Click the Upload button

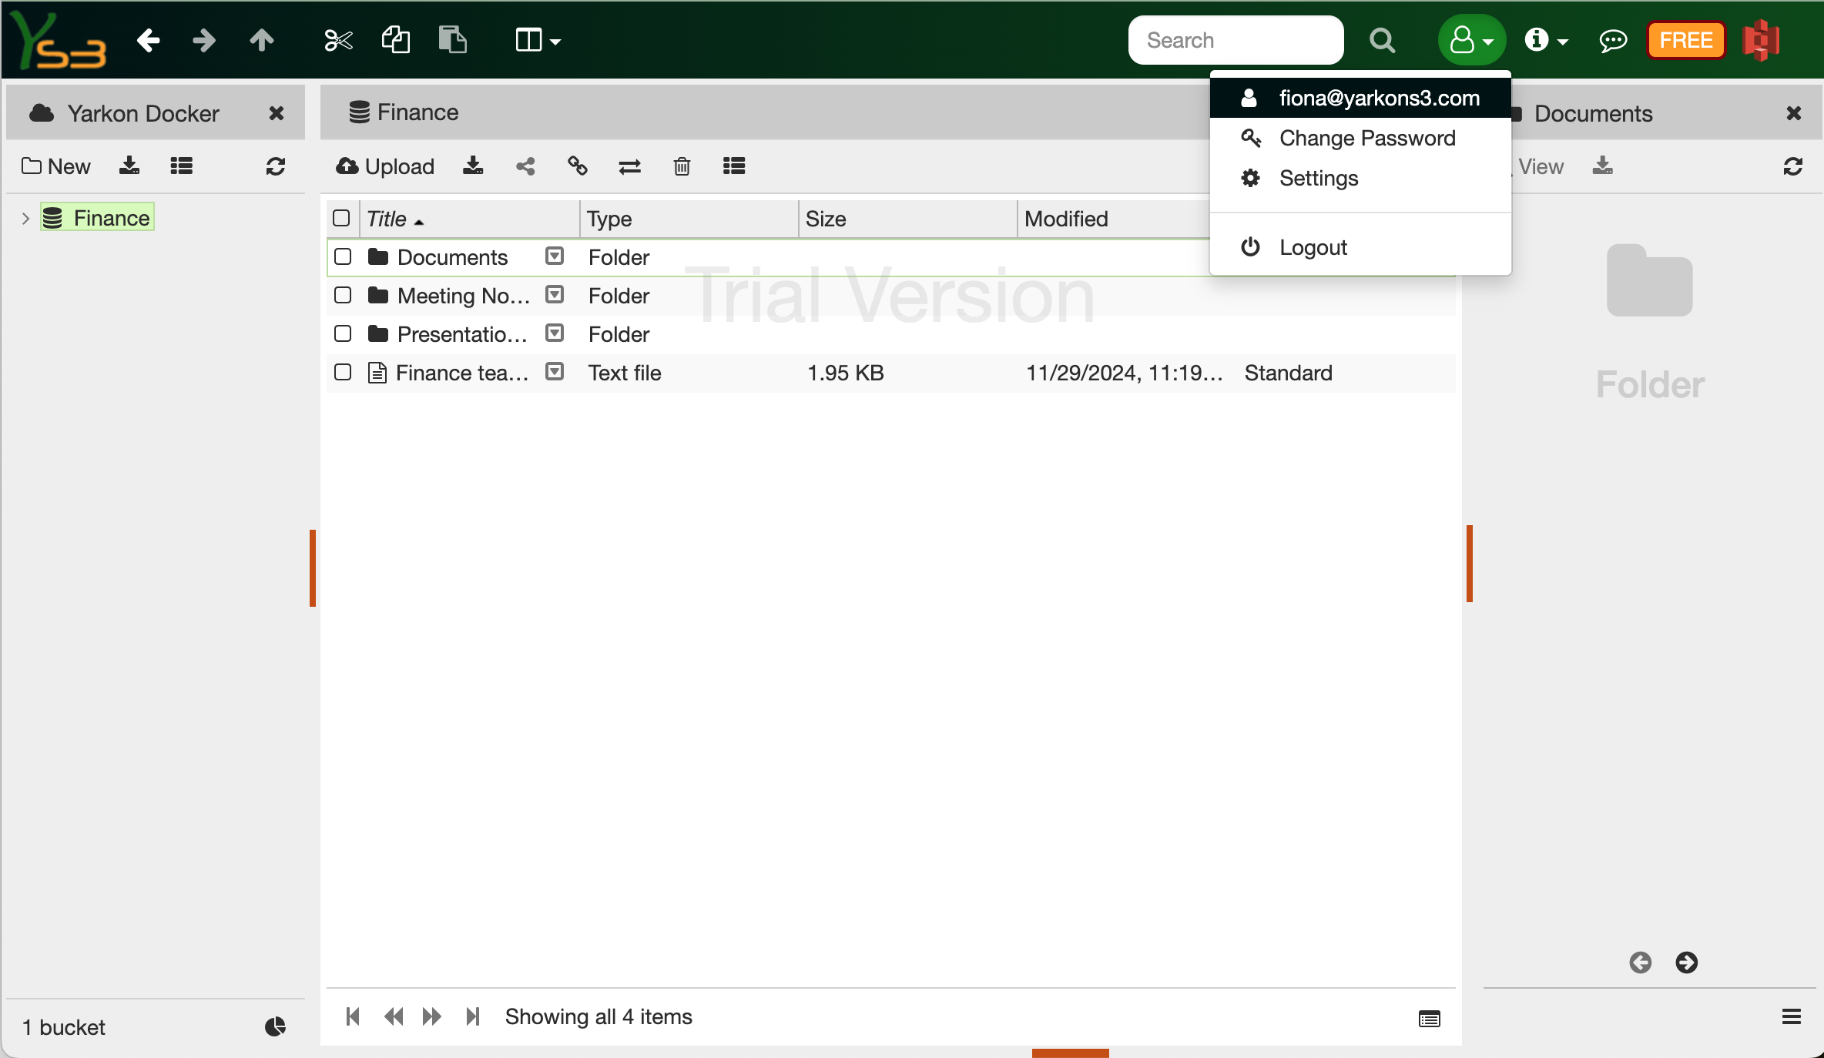pyautogui.click(x=385, y=166)
